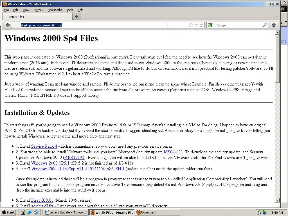Switch to Downloads window in taskbar
The width and height of the screenshot is (288, 216).
158,212
